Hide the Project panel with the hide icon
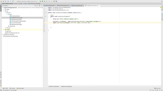The width and height of the screenshot is (163, 91). (x=42, y=6)
